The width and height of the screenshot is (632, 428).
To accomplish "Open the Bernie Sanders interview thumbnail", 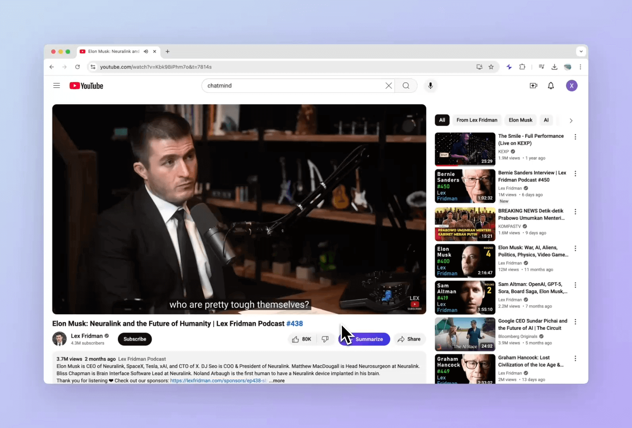I will coord(465,186).
